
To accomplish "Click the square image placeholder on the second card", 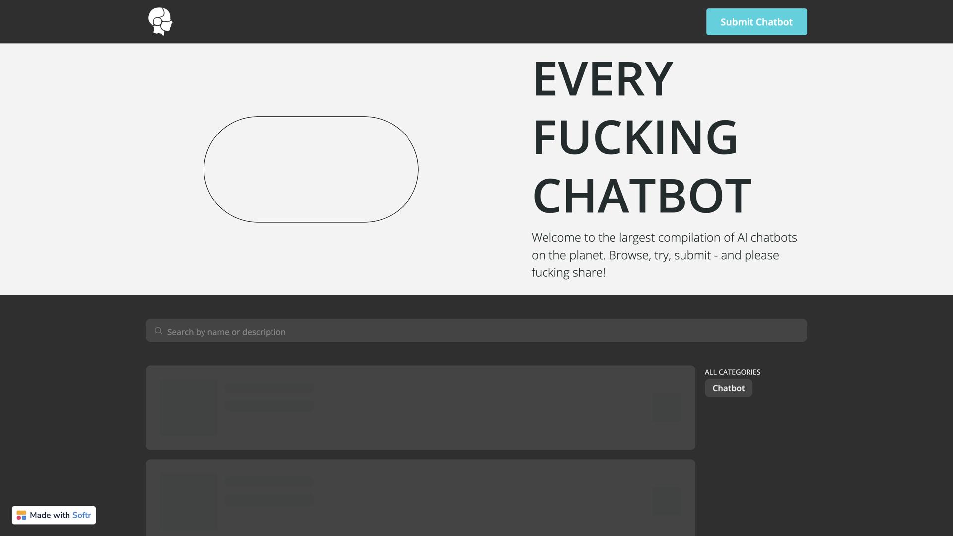I will [x=188, y=500].
